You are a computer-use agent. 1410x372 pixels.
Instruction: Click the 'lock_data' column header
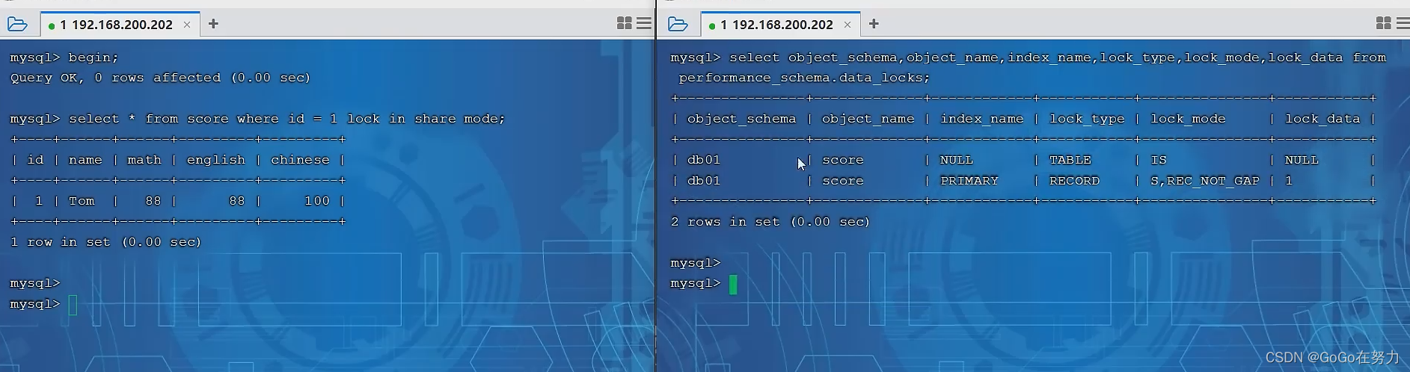(1322, 119)
